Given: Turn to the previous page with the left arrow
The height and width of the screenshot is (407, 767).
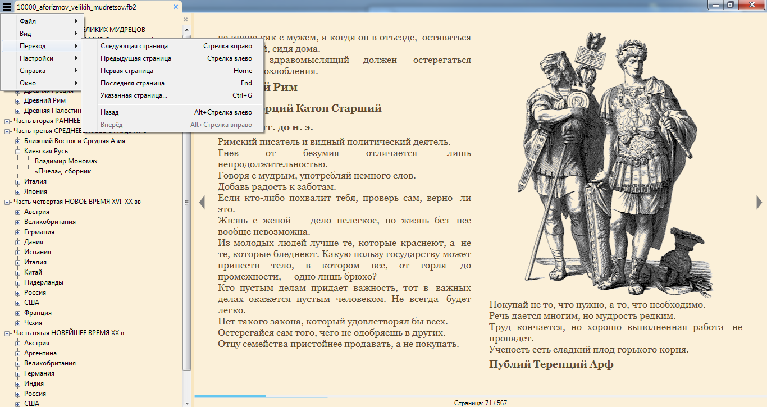Looking at the screenshot, I should [x=202, y=202].
